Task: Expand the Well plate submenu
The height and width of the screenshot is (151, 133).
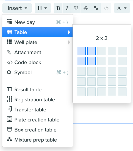Action: (x=37, y=42)
